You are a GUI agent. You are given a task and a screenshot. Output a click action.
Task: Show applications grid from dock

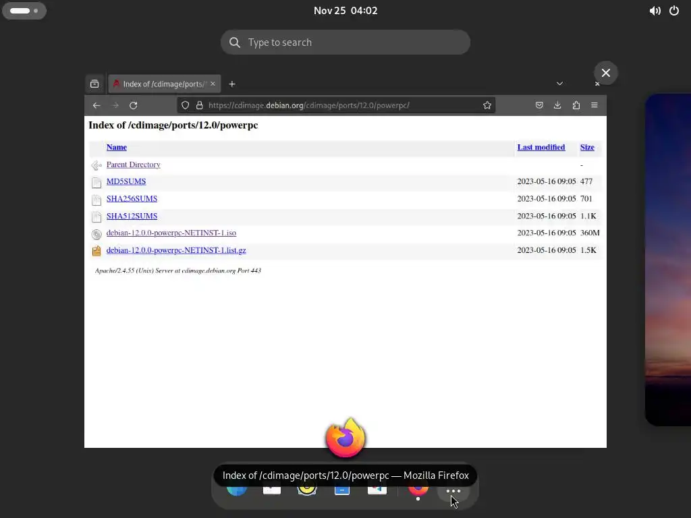(453, 491)
